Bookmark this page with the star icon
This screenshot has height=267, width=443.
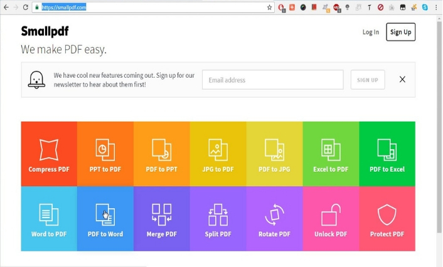[269, 8]
